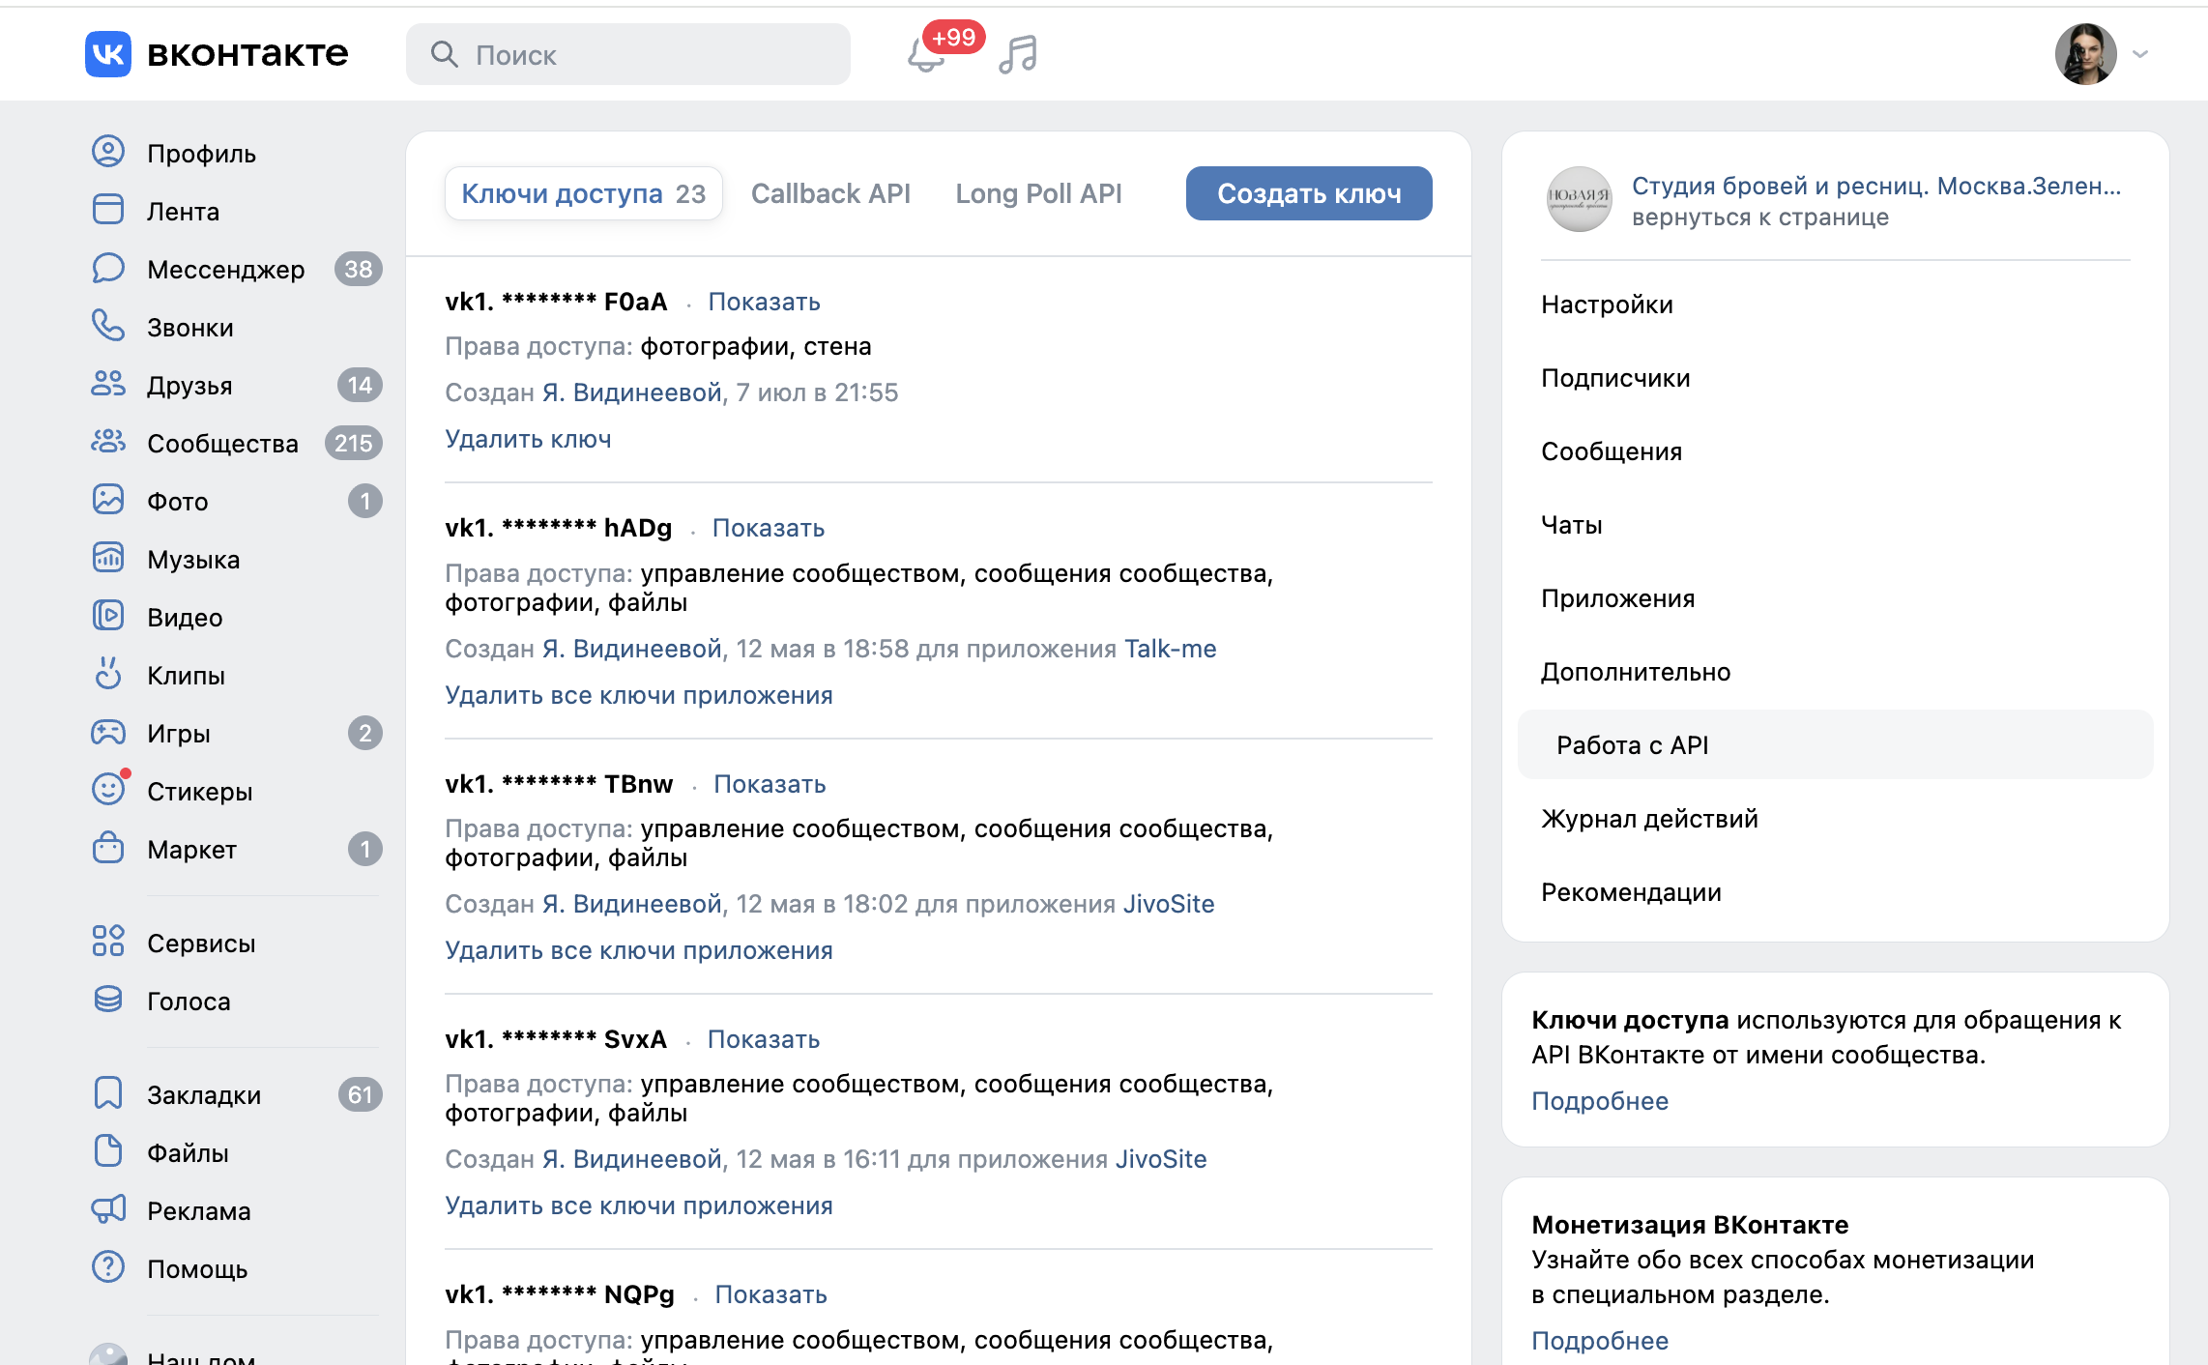2208x1365 pixels.
Task: Open JivoSite link in TBnw key entry
Action: [x=1169, y=904]
